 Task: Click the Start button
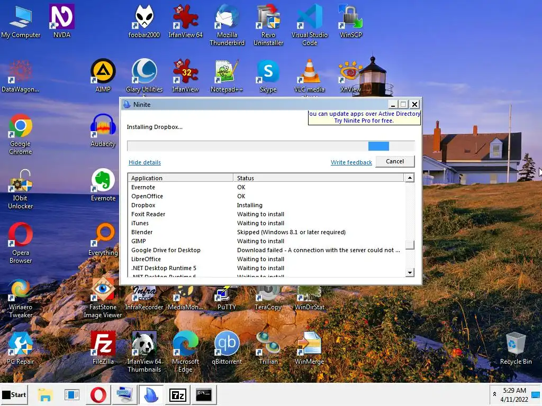[14, 394]
